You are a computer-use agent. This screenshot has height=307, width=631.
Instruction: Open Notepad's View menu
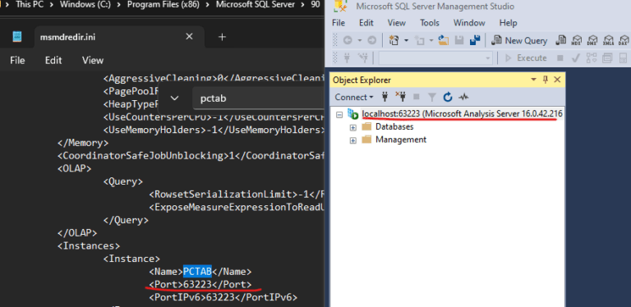[x=93, y=60]
